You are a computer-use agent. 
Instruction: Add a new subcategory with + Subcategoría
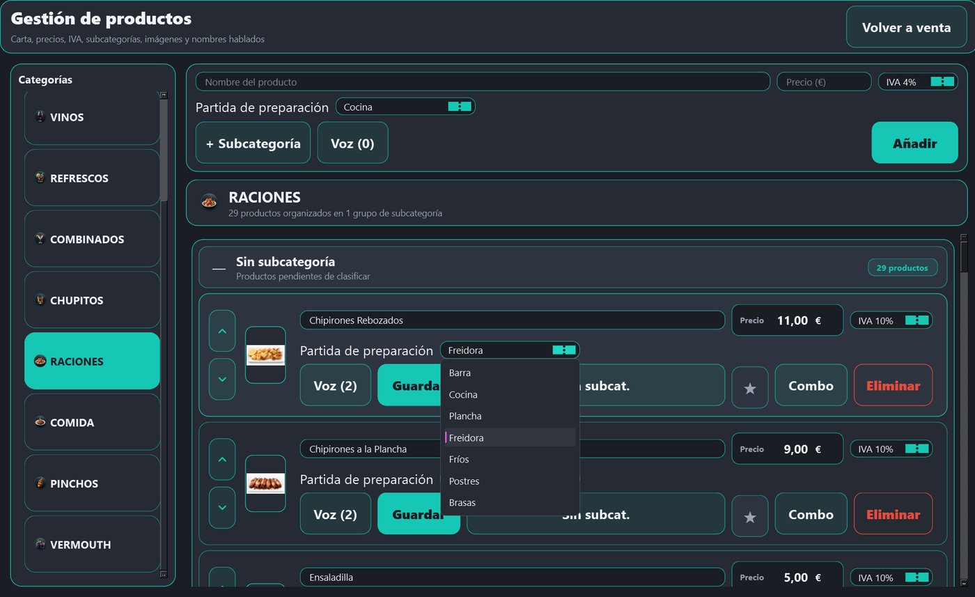[x=253, y=143]
